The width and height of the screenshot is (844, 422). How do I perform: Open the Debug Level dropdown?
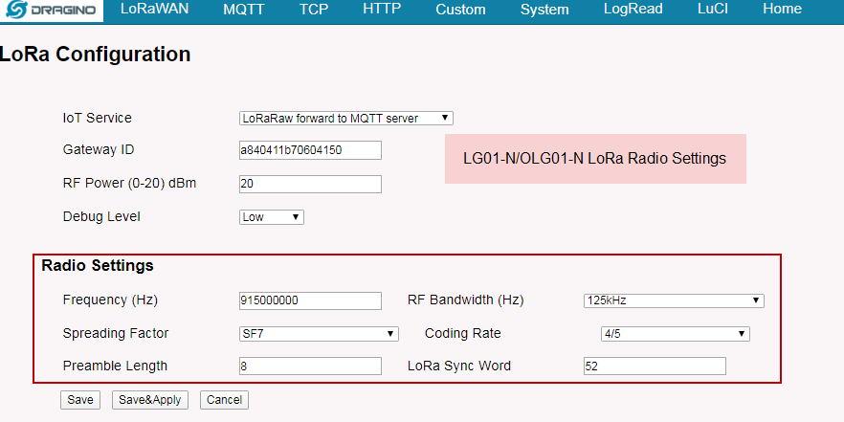click(272, 217)
